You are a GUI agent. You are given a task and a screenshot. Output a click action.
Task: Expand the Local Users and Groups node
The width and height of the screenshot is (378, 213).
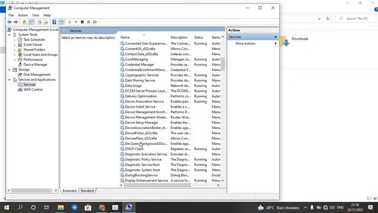15,55
